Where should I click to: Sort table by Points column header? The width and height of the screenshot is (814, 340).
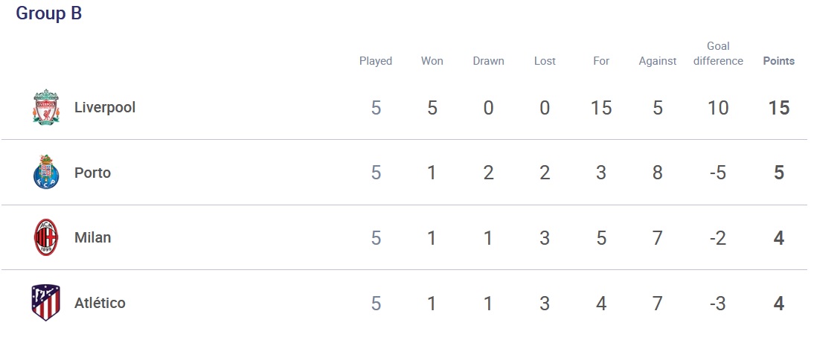pyautogui.click(x=779, y=61)
